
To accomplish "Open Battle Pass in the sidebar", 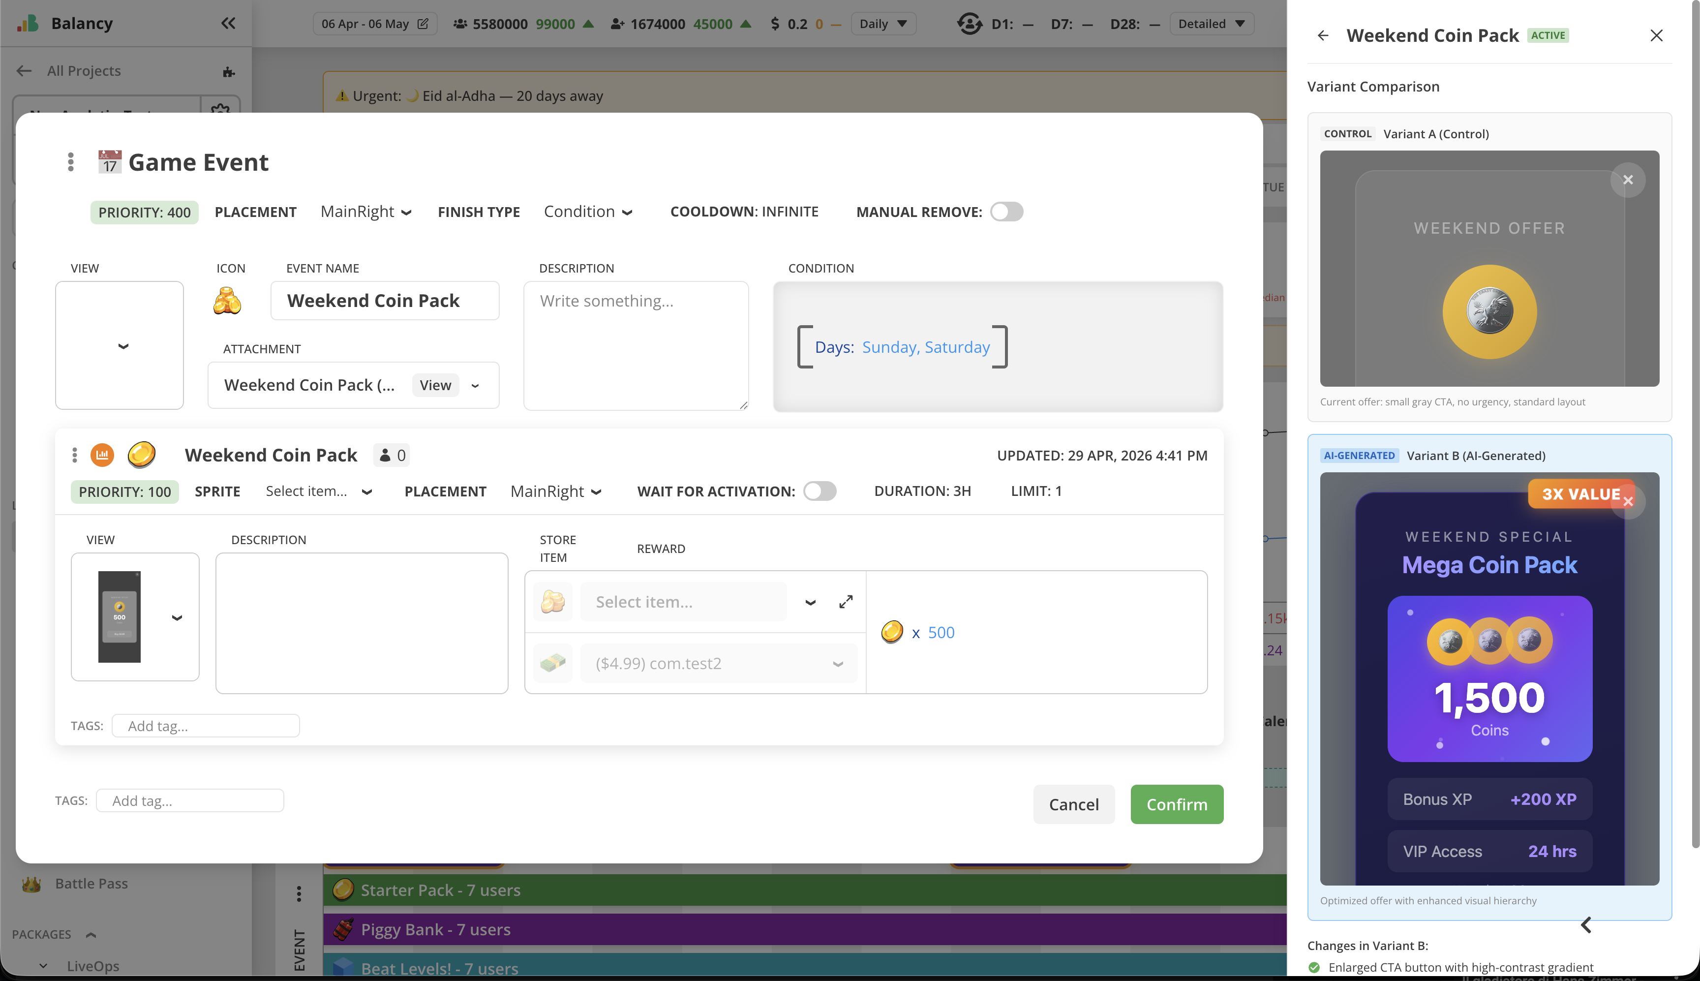I will (x=91, y=884).
